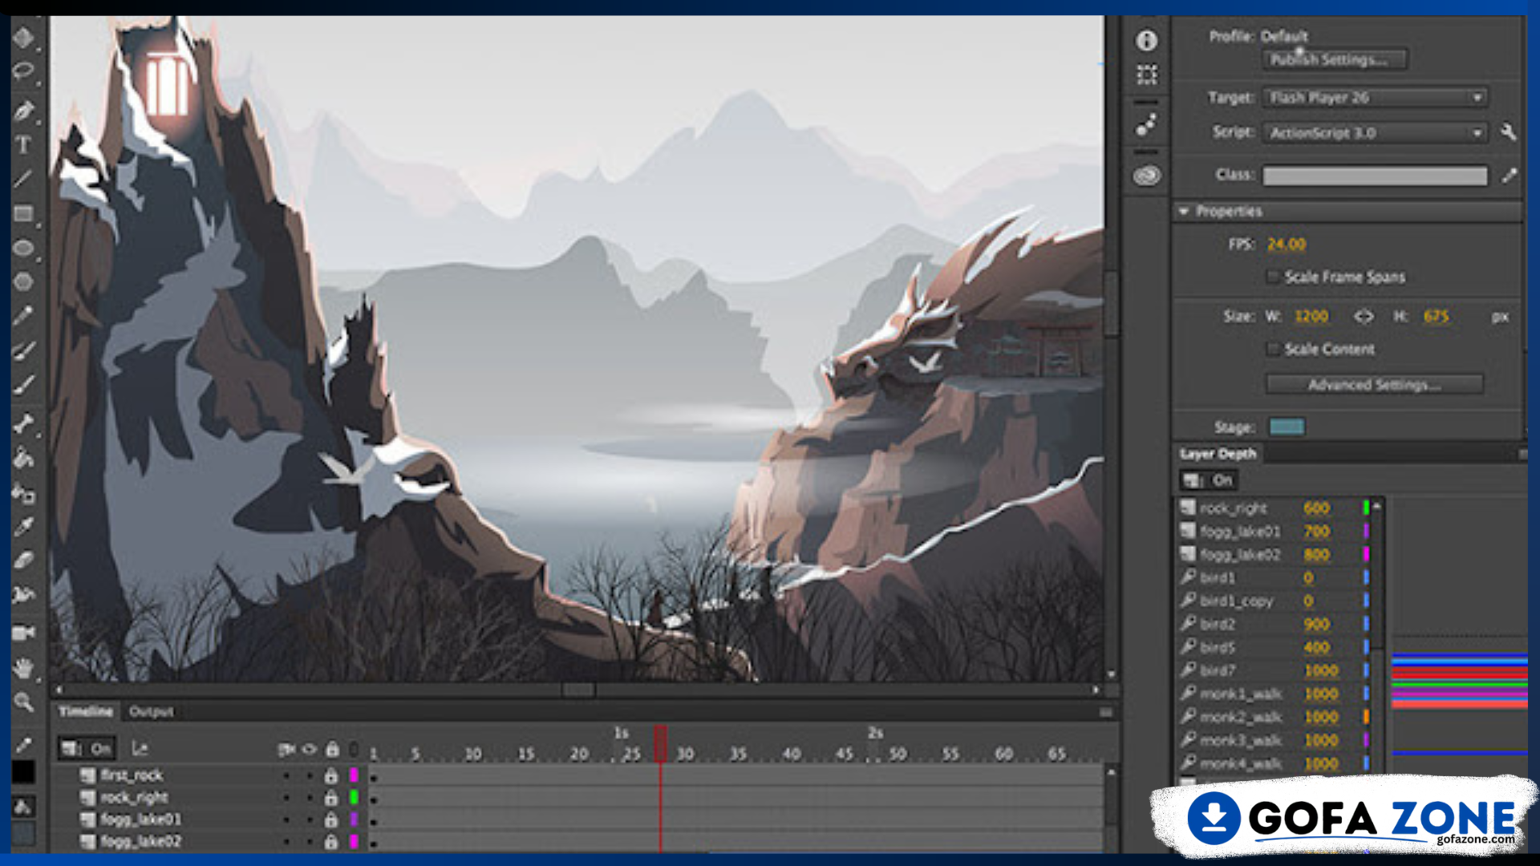1540x866 pixels.
Task: Click the Advanced Settings button
Action: point(1375,385)
